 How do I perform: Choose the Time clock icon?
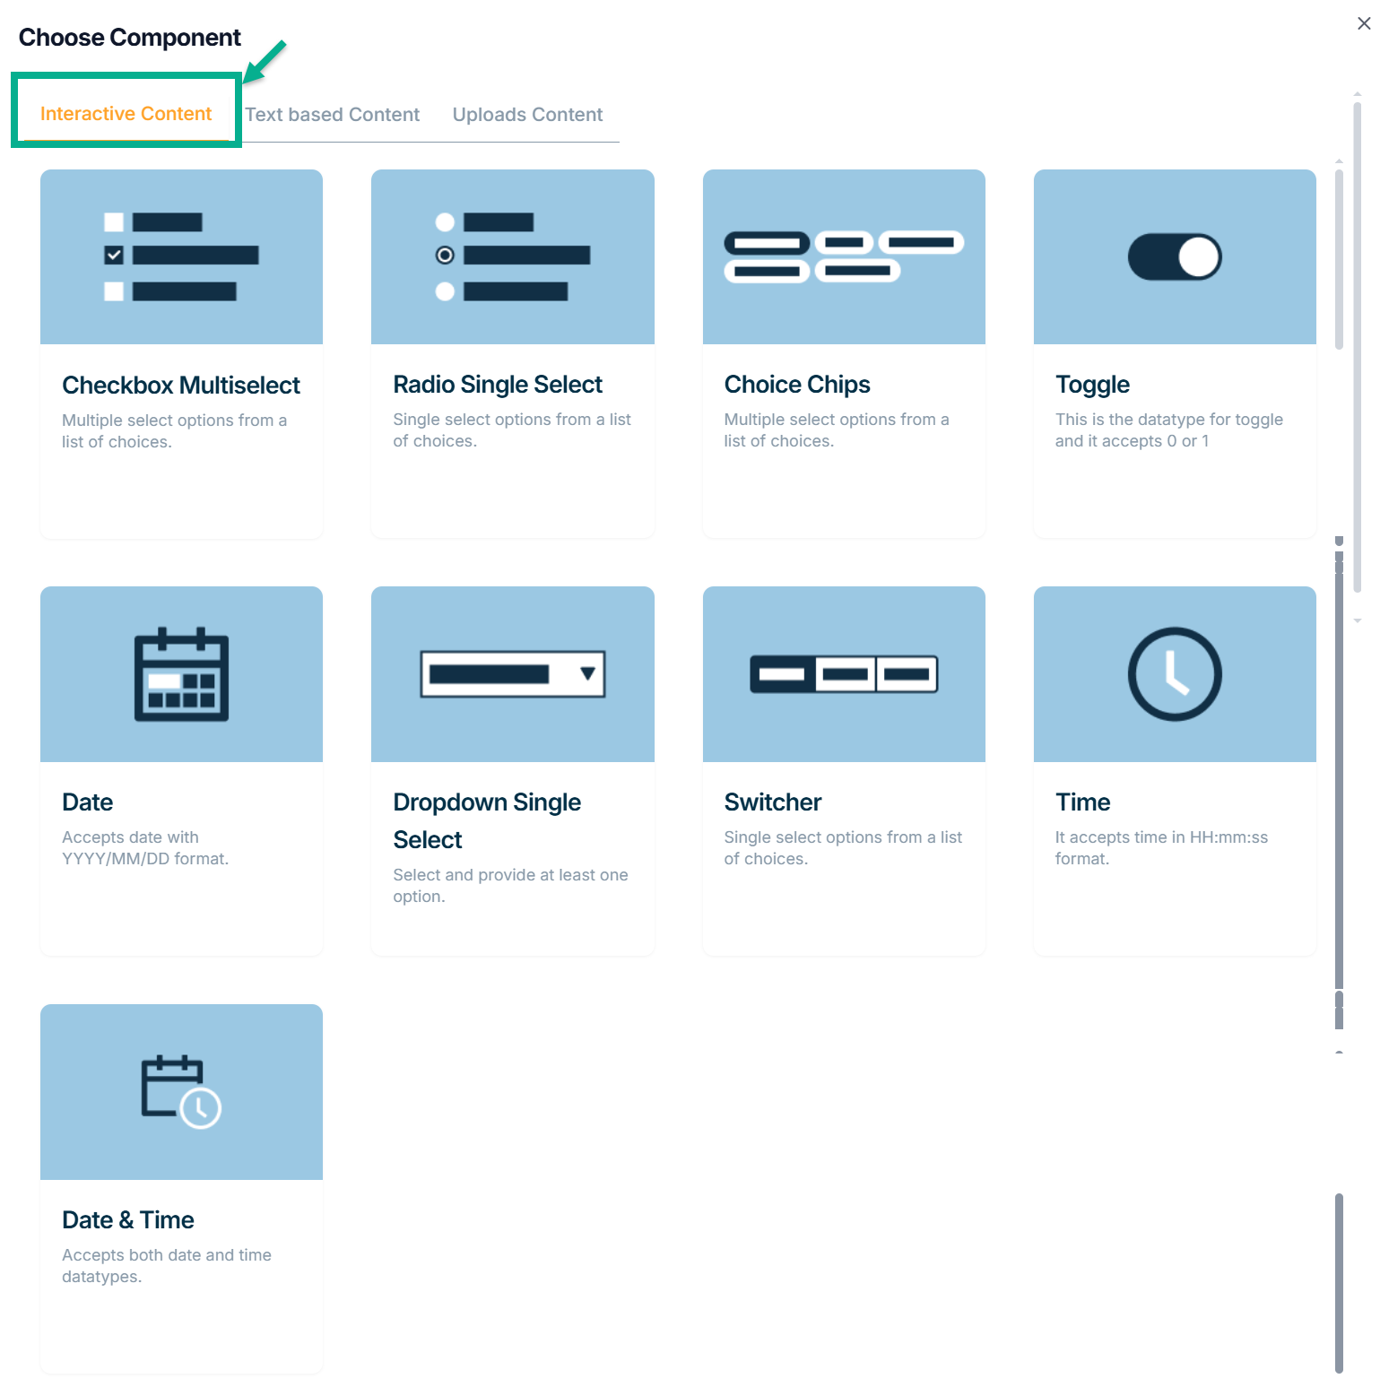tap(1174, 674)
